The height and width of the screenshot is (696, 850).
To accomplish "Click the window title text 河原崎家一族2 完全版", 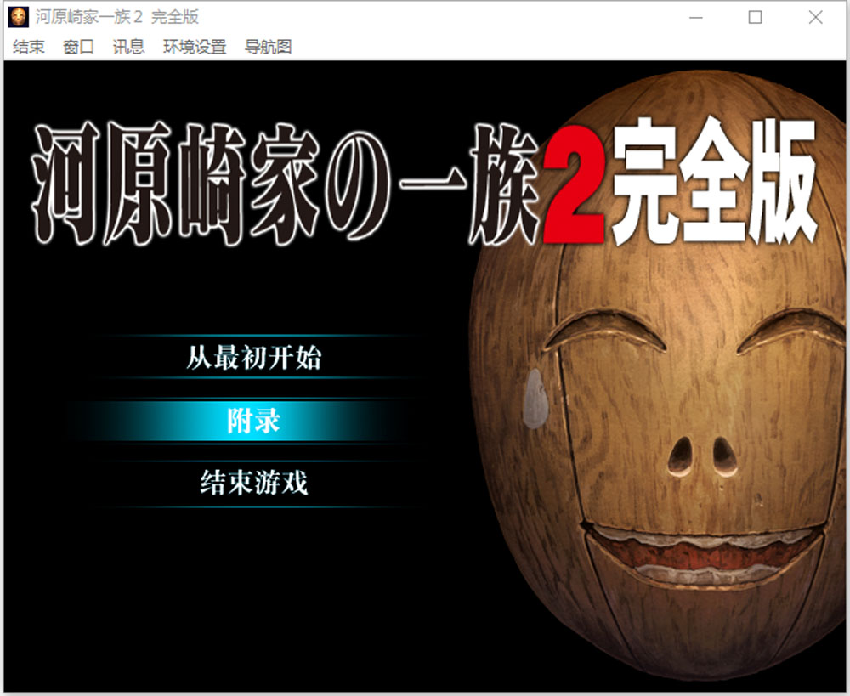I will tap(117, 17).
